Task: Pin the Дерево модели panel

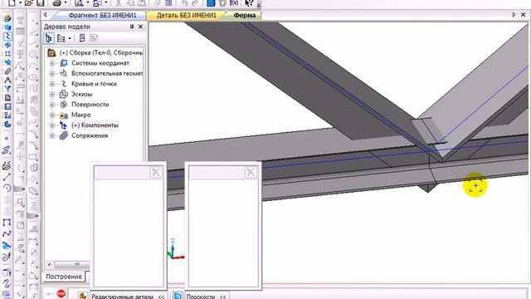Action: pos(132,27)
